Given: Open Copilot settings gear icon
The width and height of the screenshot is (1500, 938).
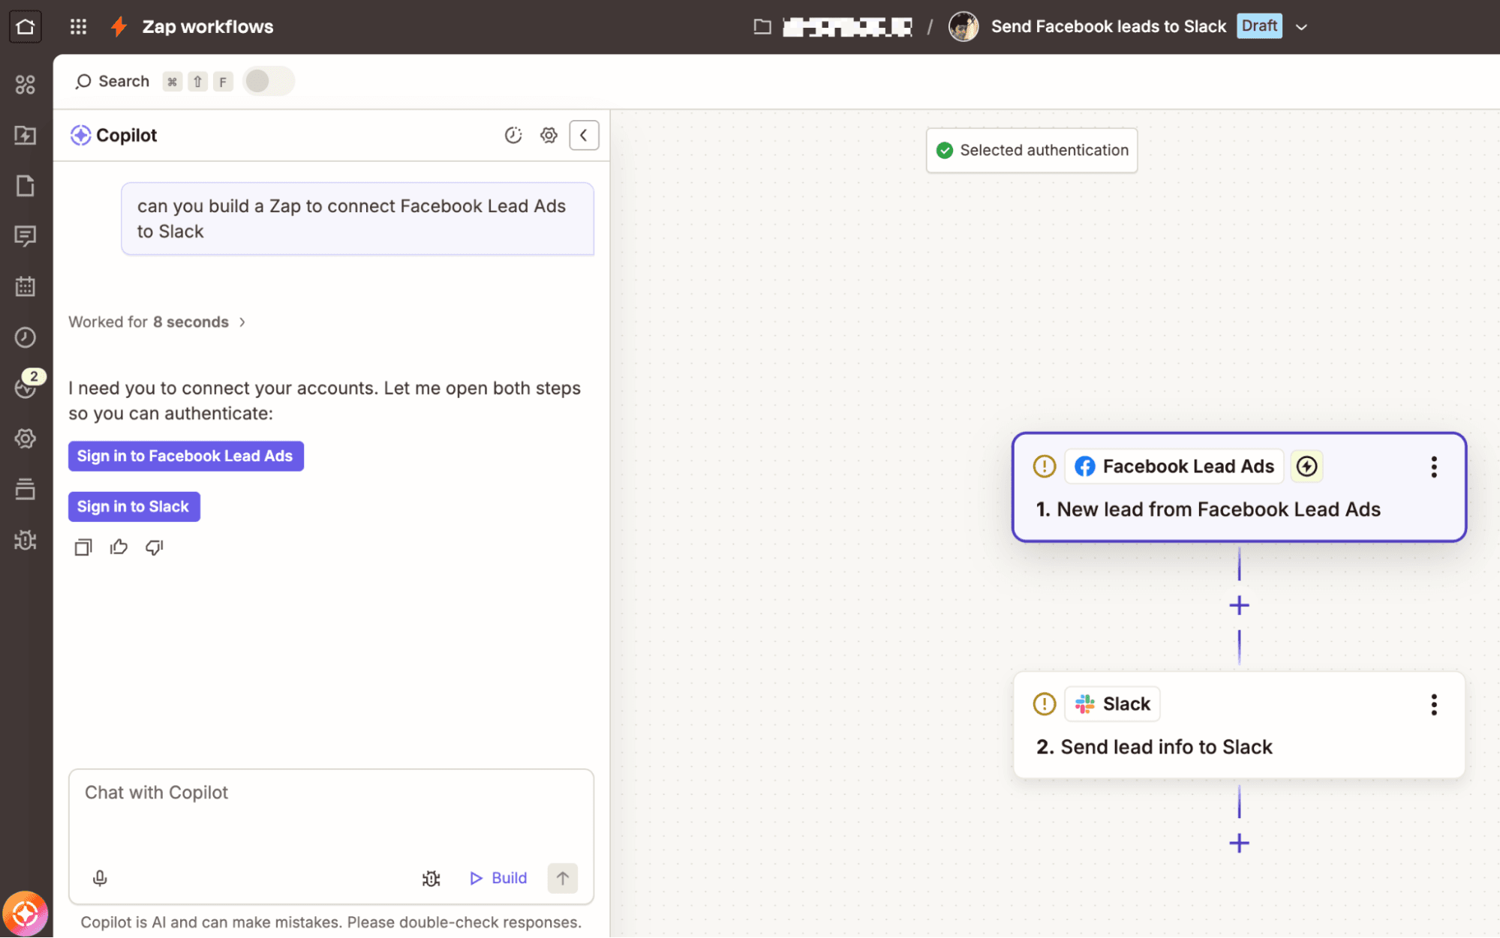Looking at the screenshot, I should pyautogui.click(x=549, y=135).
